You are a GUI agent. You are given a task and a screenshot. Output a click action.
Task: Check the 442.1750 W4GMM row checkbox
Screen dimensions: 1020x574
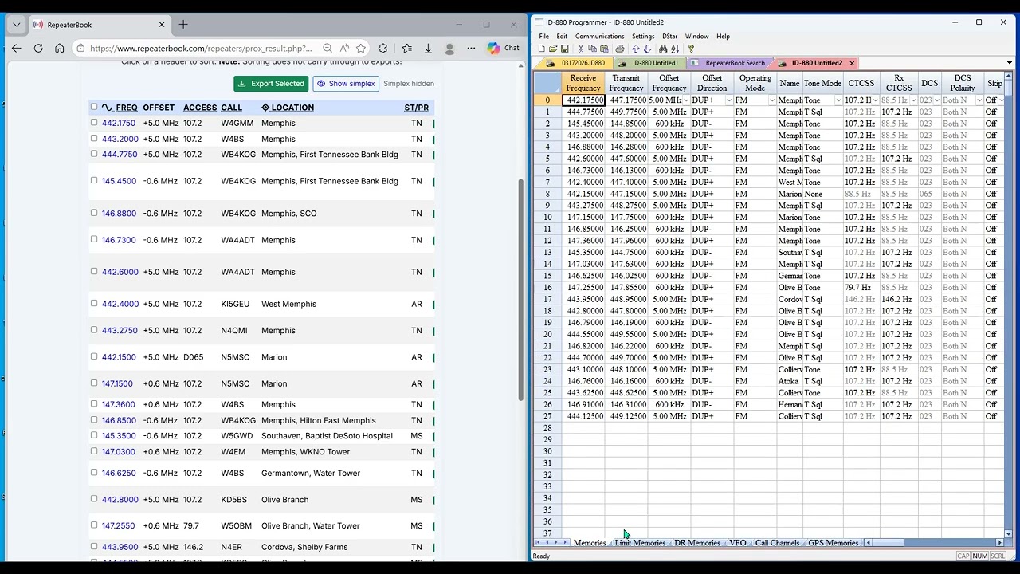[94, 123]
